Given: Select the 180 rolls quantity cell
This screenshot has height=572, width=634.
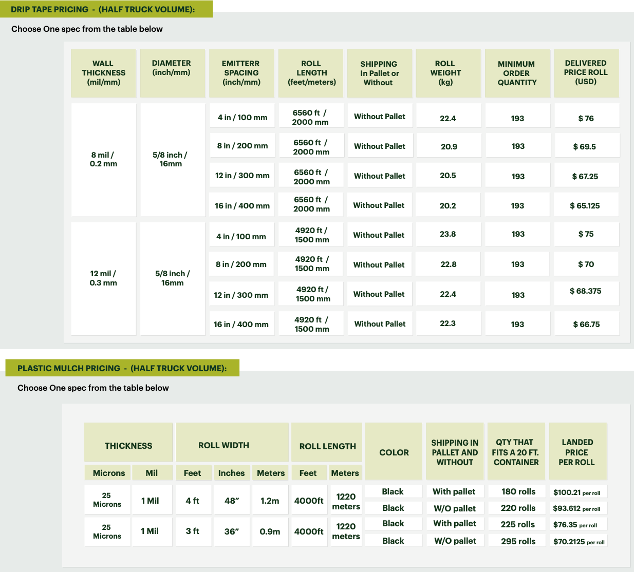Looking at the screenshot, I should 518,491.
